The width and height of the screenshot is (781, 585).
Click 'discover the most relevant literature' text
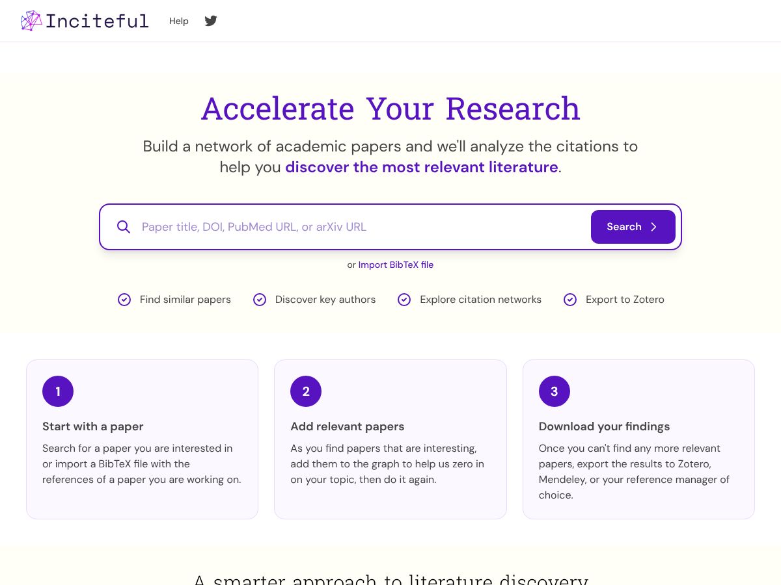click(422, 167)
